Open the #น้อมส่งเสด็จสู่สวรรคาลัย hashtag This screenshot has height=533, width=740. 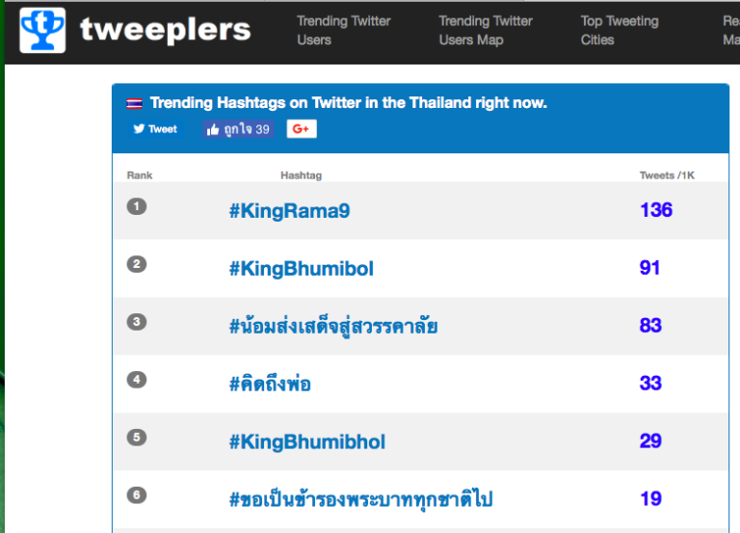pyautogui.click(x=333, y=326)
